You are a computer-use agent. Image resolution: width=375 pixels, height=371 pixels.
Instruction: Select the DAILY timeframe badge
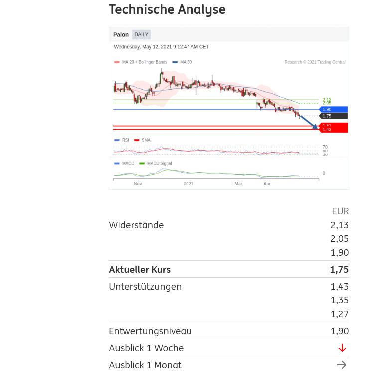[x=141, y=35]
